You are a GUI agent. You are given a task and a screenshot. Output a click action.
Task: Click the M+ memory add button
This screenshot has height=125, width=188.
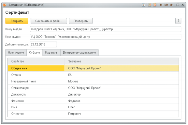pyautogui.click(x=166, y=5)
